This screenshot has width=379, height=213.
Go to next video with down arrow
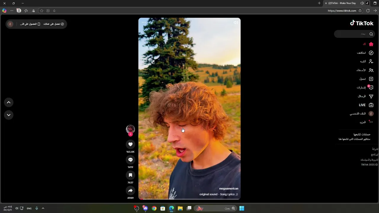coord(9,115)
